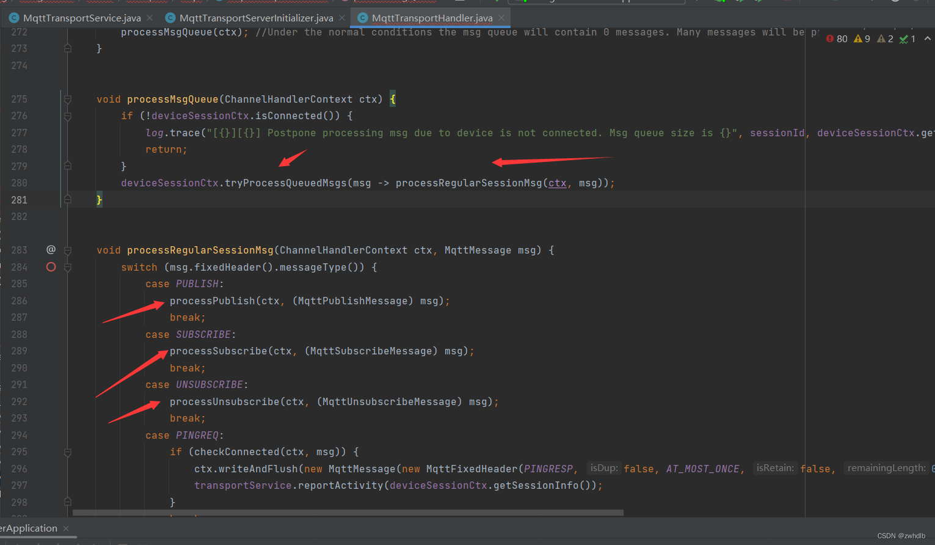Show the 9 warnings in inspection widget

tap(862, 39)
